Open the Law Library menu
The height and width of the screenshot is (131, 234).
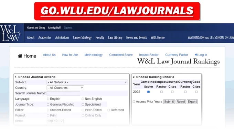pos(115,37)
